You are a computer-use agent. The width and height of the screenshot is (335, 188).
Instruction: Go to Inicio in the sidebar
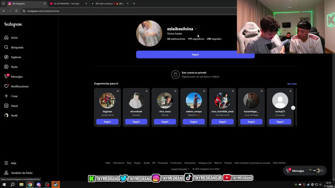[x=11, y=38]
